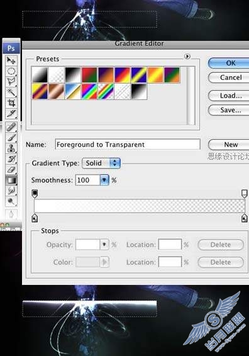This screenshot has height=356, width=249.
Task: Open the disabled Opacity dropdown arrow
Action: [x=104, y=245]
